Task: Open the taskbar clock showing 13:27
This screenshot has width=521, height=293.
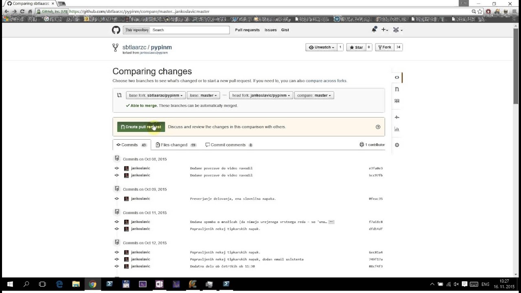Action: (504, 284)
